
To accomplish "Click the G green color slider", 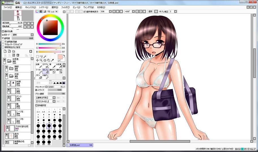I will click(x=49, y=48).
